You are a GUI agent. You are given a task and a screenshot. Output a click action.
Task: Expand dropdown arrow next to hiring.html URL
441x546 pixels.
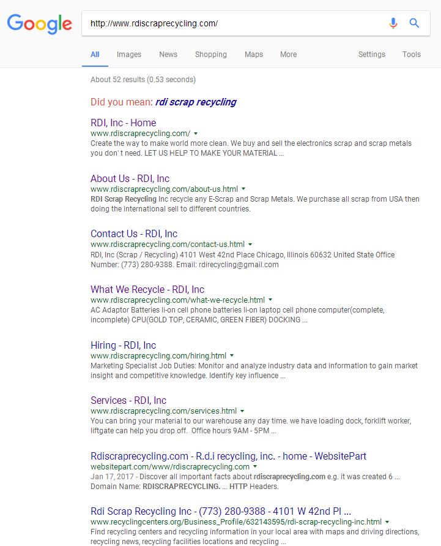tap(232, 355)
